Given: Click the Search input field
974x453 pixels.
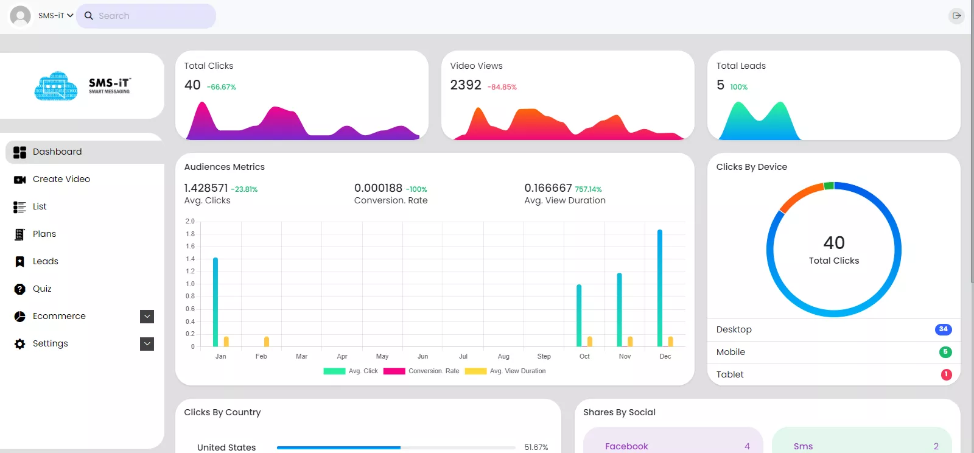Looking at the screenshot, I should [x=152, y=16].
